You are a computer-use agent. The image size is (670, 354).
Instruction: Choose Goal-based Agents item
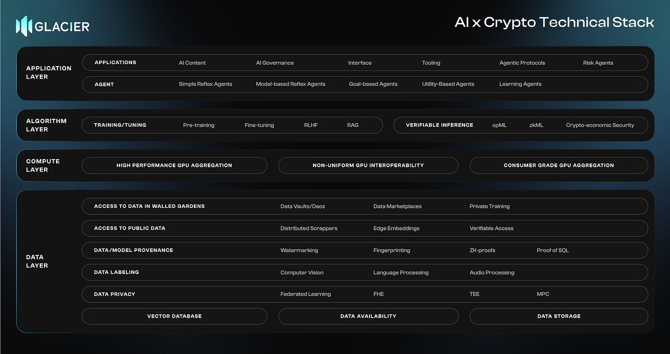click(373, 84)
